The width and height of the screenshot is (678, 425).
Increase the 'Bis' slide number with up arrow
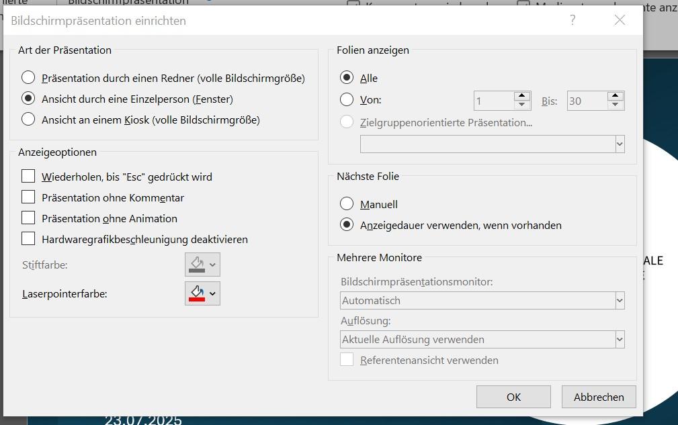(x=616, y=96)
